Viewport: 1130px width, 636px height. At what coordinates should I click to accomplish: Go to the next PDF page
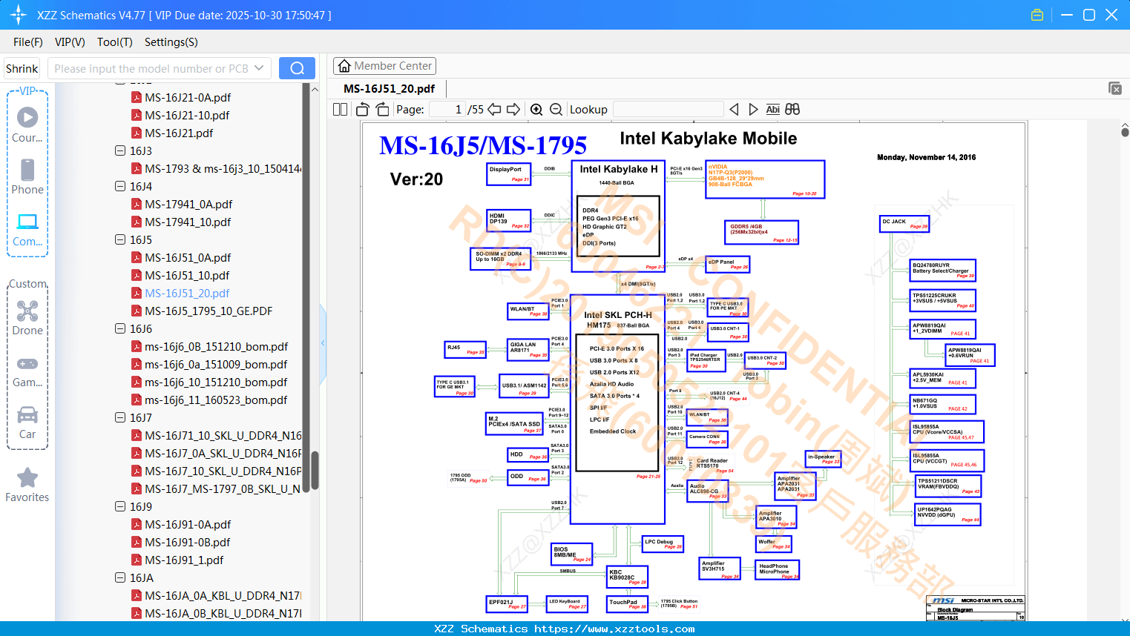513,110
